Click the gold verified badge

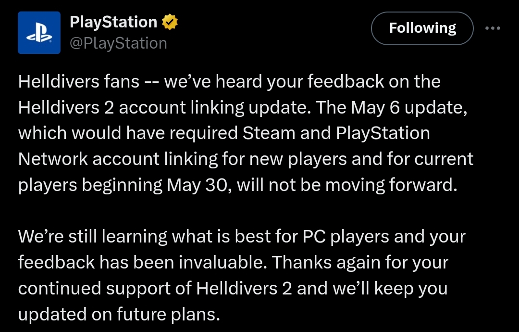(170, 22)
